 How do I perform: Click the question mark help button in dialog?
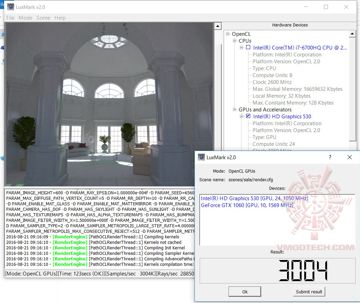coord(330,157)
